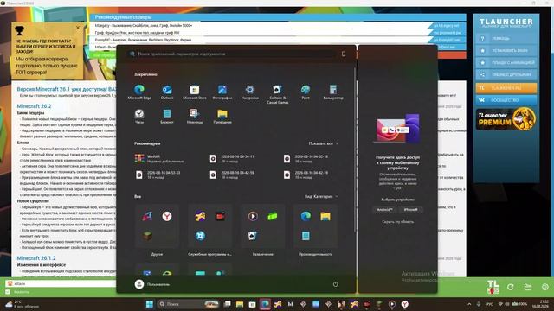The height and width of the screenshot is (311, 554).
Task: Open TLauncher settings gear icon
Action: (545, 287)
